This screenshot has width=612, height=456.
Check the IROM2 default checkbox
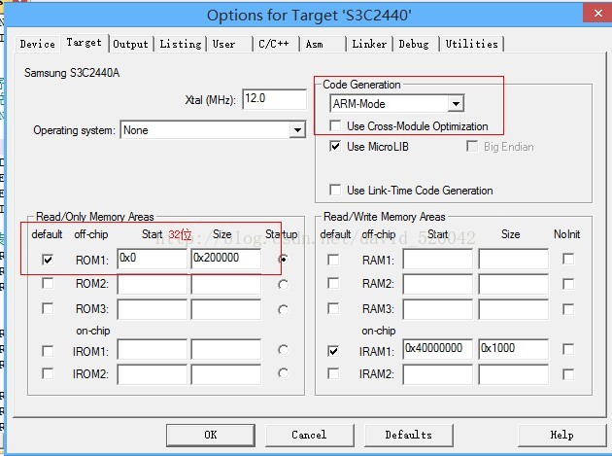tap(48, 374)
